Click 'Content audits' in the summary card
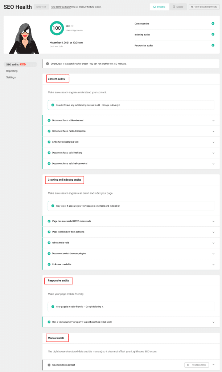Viewport: 222px width, 372px height. (x=142, y=24)
